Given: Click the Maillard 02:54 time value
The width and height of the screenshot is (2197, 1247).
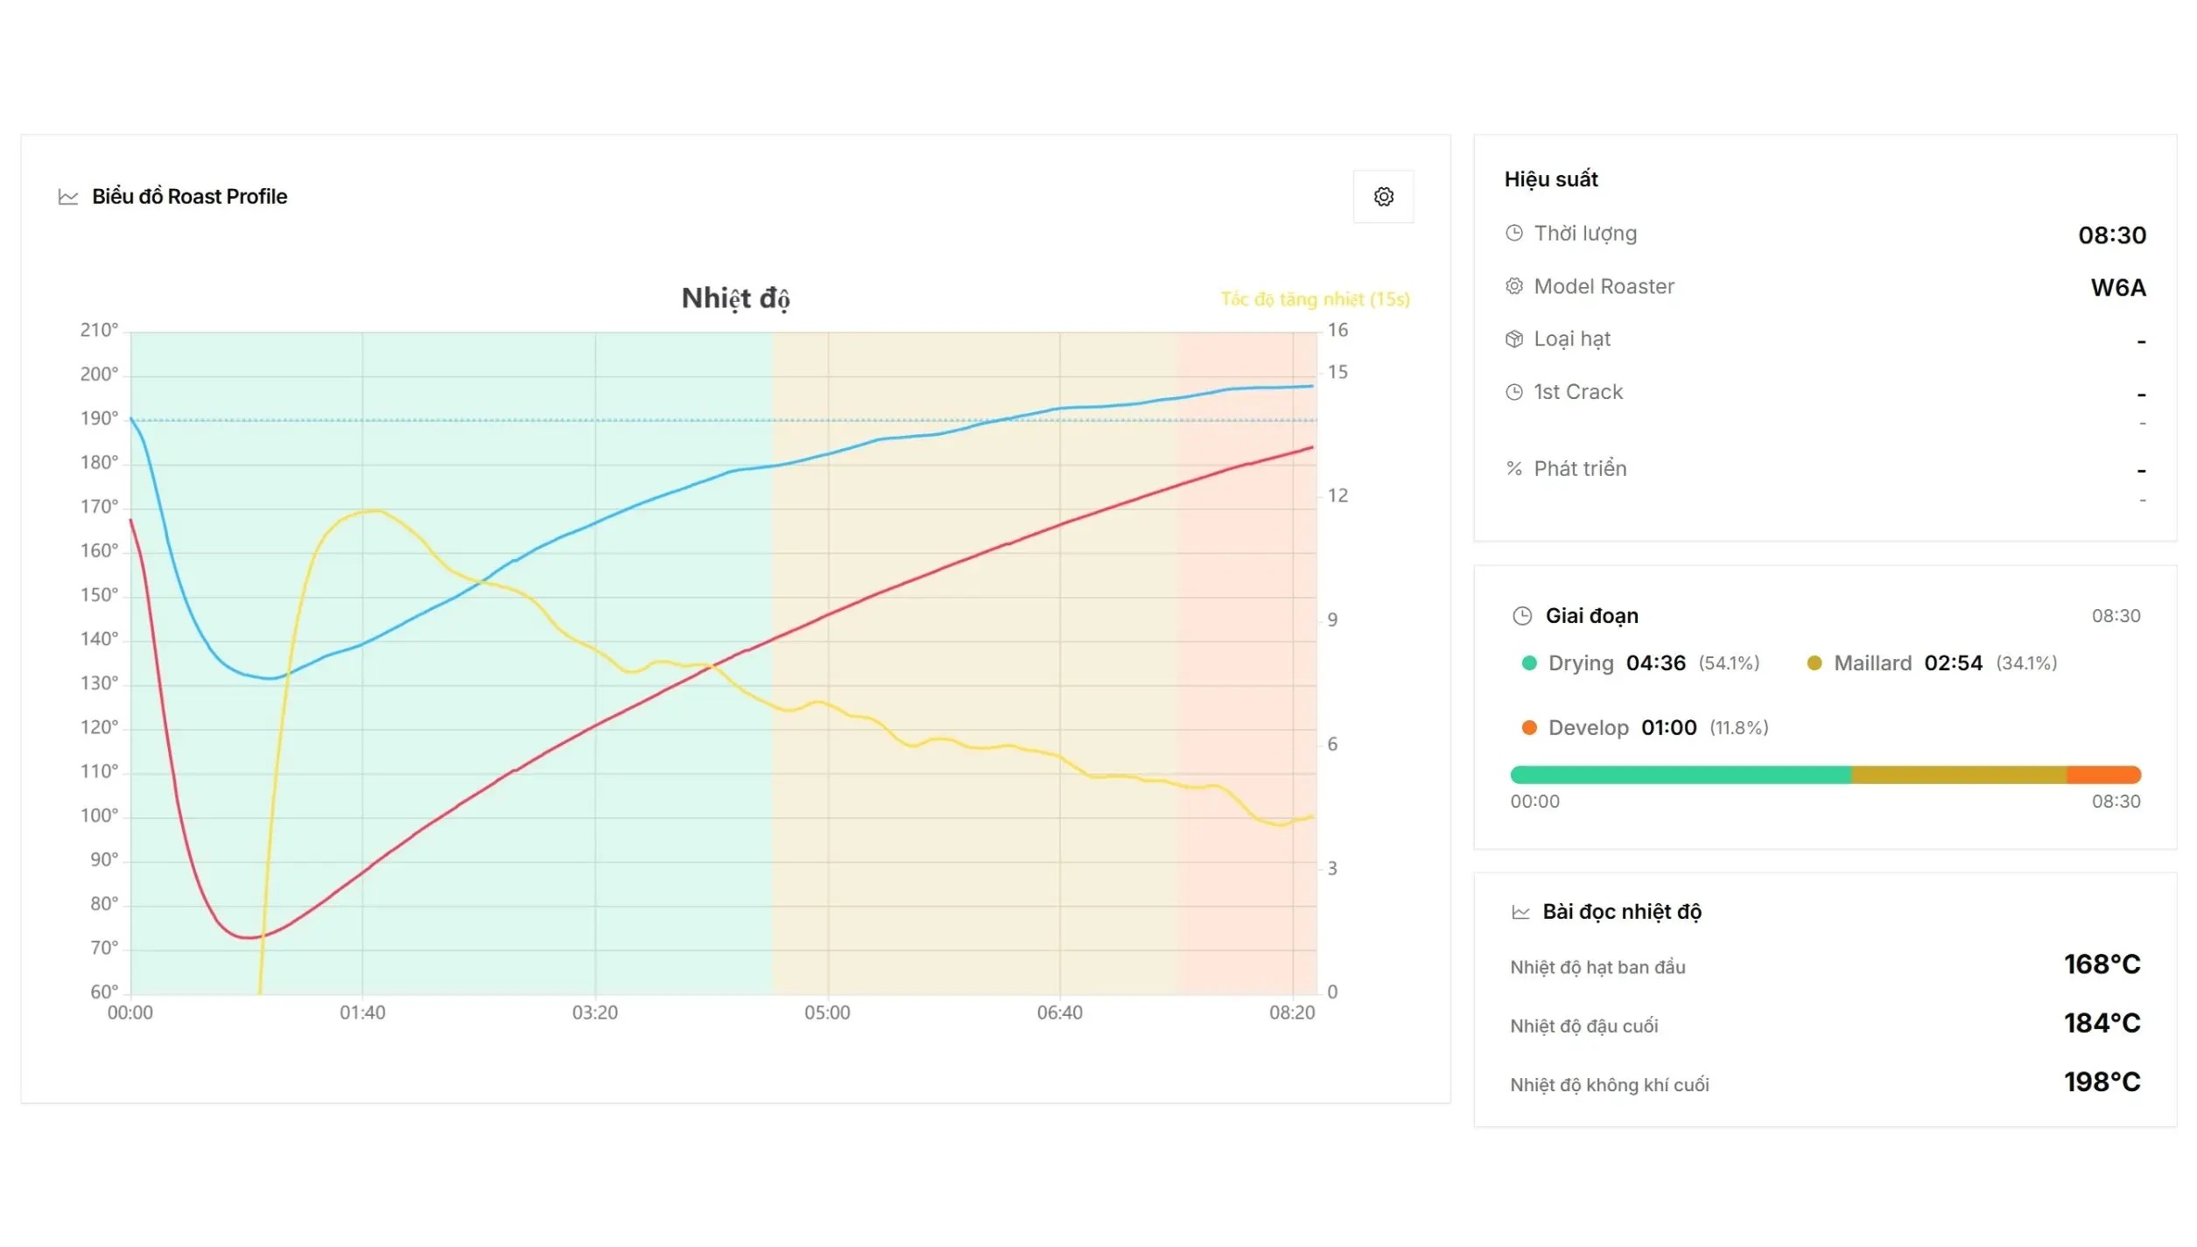Looking at the screenshot, I should tap(1954, 663).
